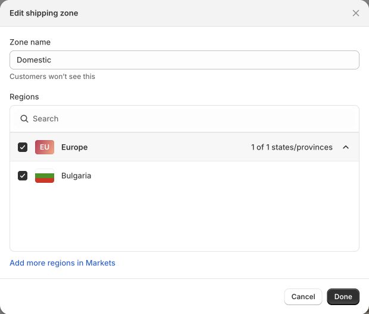Click the Customers won't see this hint
Screen dimensions: 369x314
(x=52, y=77)
